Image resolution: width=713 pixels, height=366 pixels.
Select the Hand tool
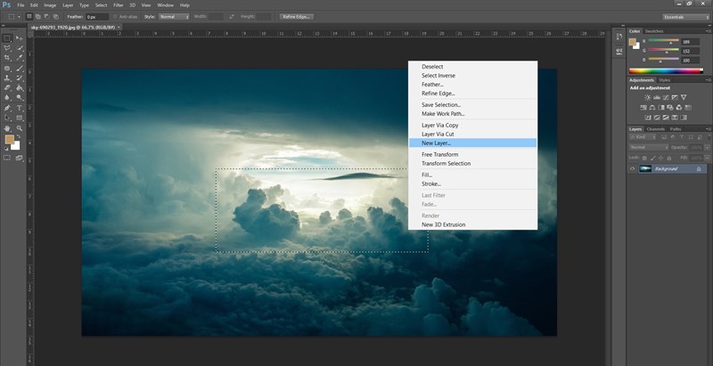(7, 126)
